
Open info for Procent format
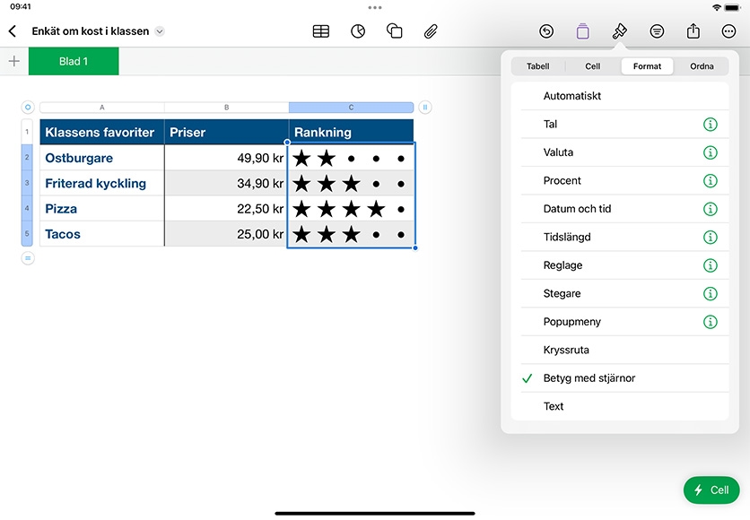711,181
